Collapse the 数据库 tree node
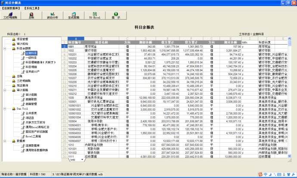Image resolution: width=297 pixels, height=178 pixels. [x=4, y=141]
